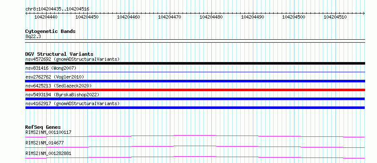The width and height of the screenshot is (377, 163).
Task: Click the left arrowhead of the ruler
Action: tap(26, 13)
